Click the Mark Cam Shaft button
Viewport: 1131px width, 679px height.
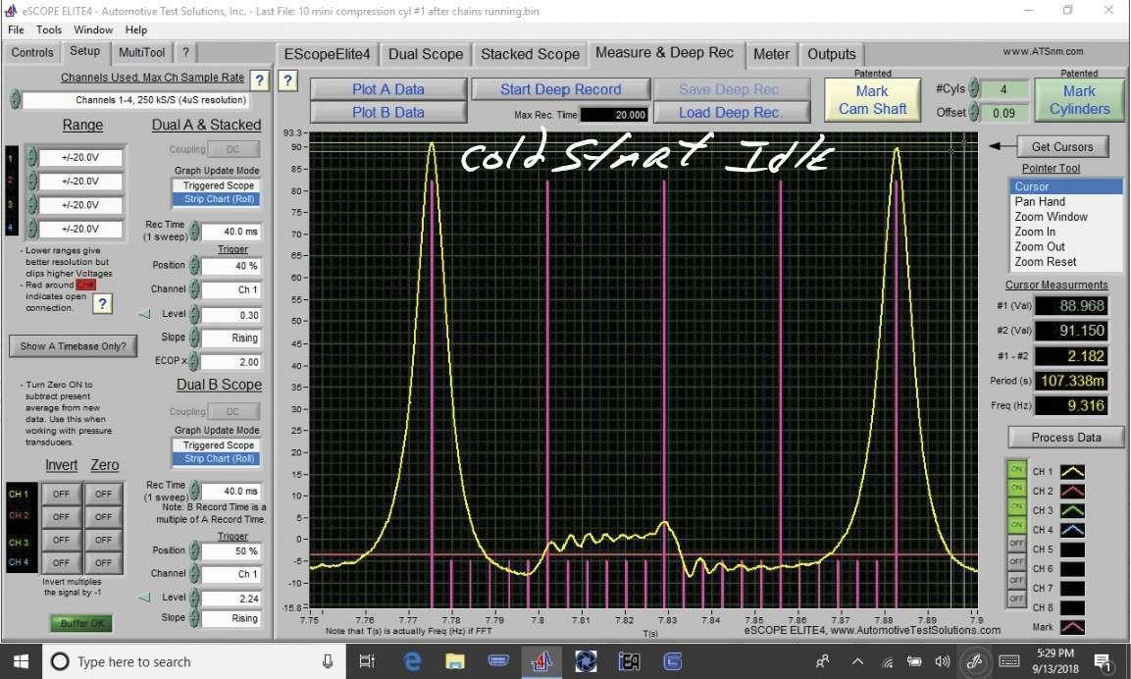(872, 100)
